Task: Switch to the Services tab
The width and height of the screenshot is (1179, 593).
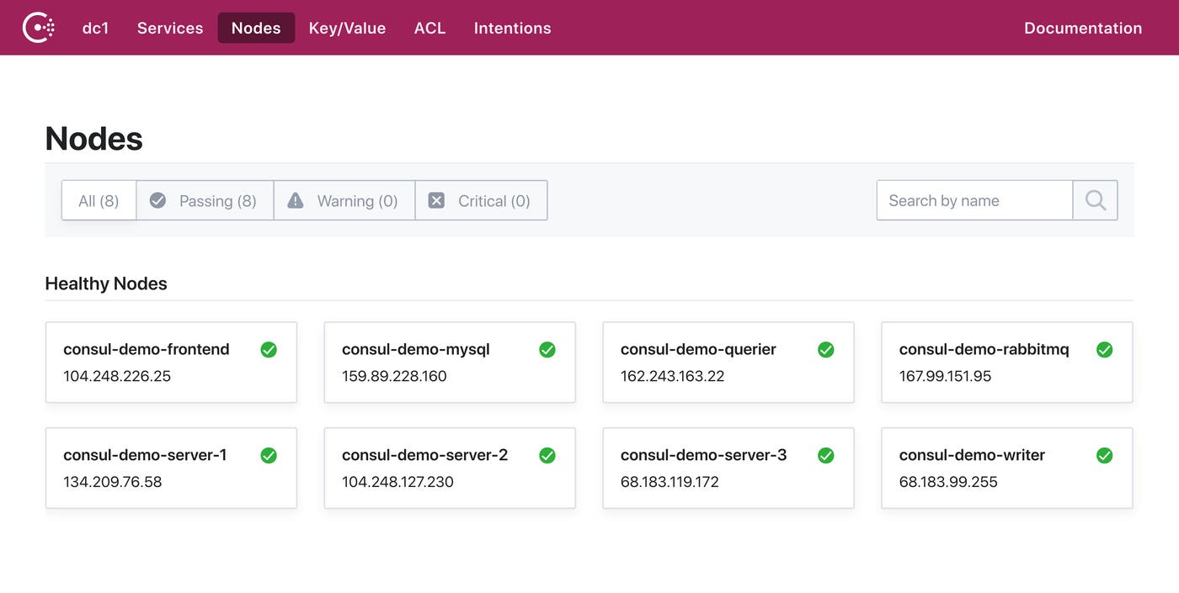Action: 170,28
